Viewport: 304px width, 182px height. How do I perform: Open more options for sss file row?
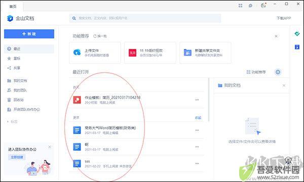coord(197,164)
